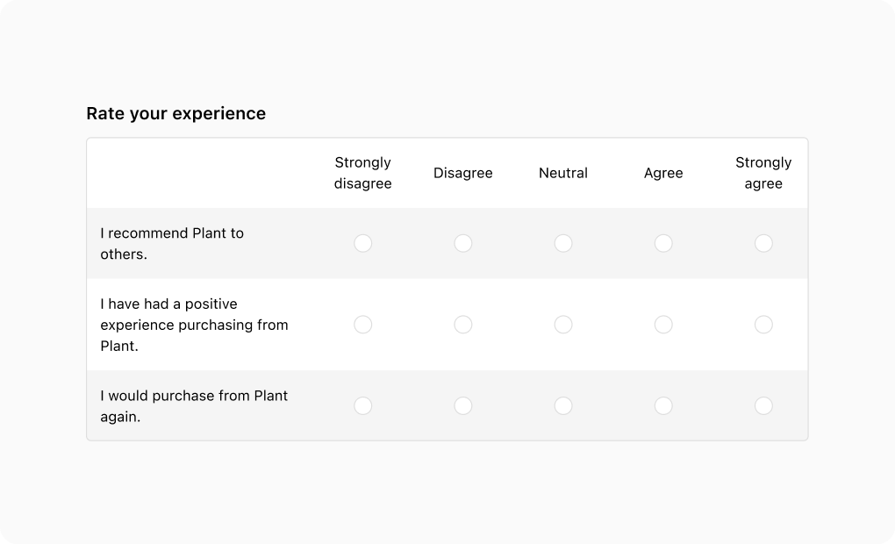Select Strongly agree for recommend Plant to others
The width and height of the screenshot is (895, 544).
tap(763, 243)
